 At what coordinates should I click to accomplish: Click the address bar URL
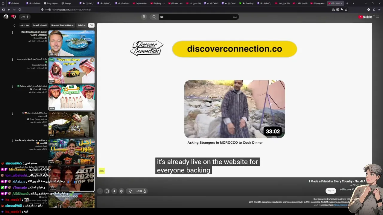(x=72, y=10)
